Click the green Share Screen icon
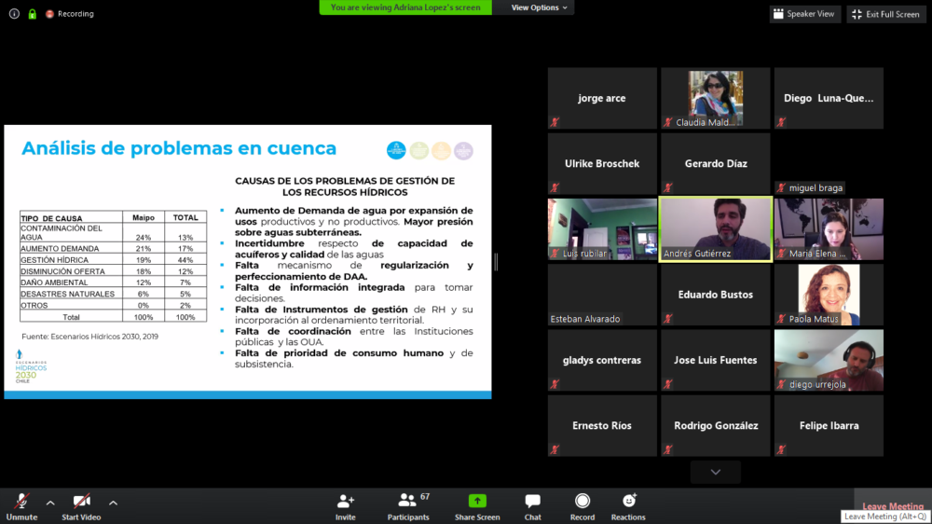This screenshot has width=932, height=524. 477,503
